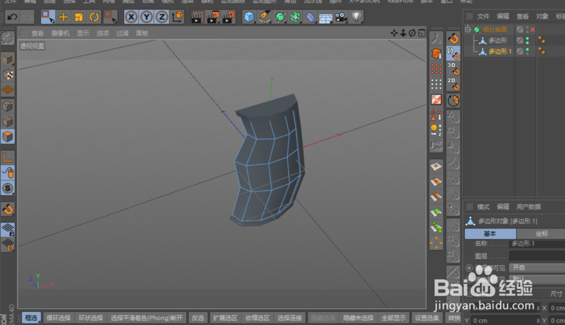Toggle the X axis lock
Viewport: 565px width, 325px height.
pyautogui.click(x=131, y=17)
